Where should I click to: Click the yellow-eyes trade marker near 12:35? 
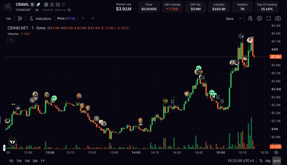[13, 104]
